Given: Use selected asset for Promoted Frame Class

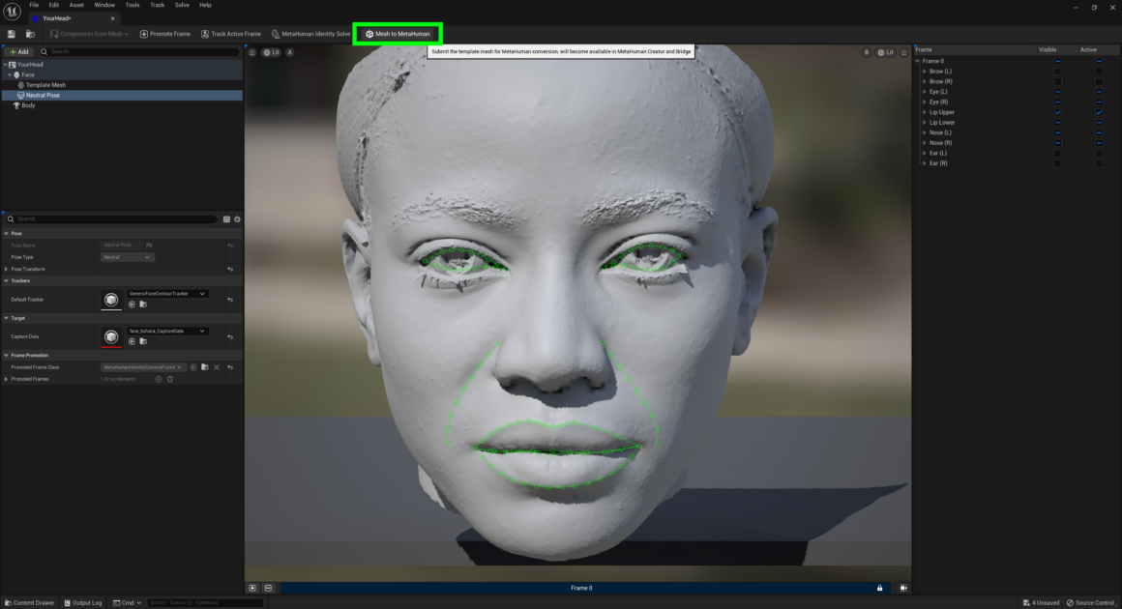Looking at the screenshot, I should [193, 367].
